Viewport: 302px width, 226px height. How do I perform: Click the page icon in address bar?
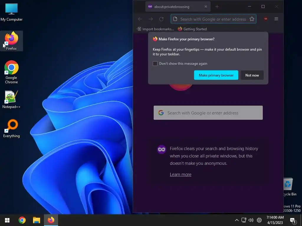[x=175, y=19]
